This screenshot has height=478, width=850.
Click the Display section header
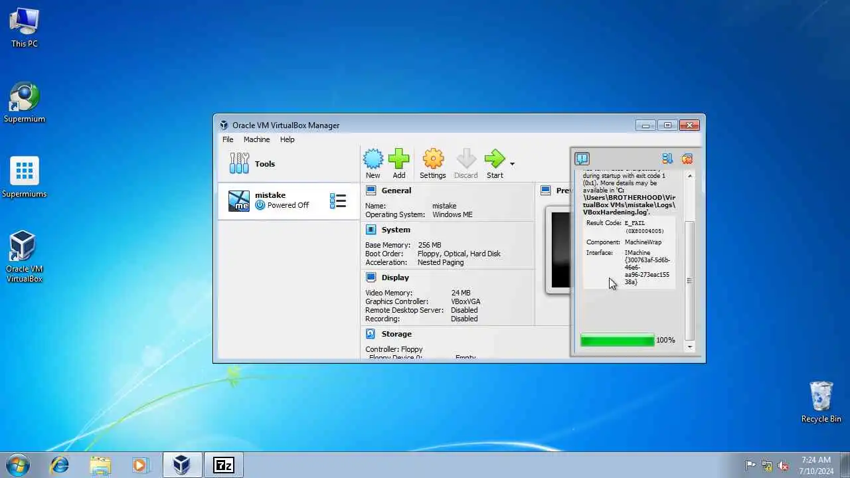395,278
